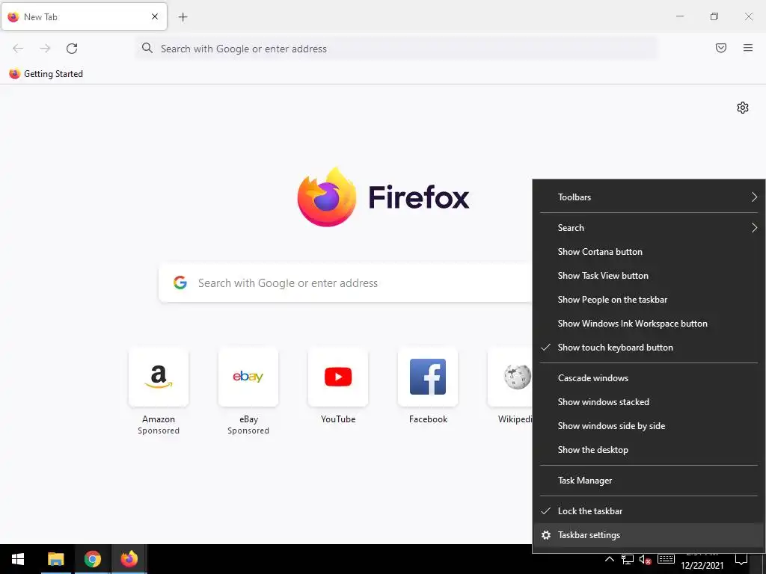Open Task Manager from context menu
This screenshot has height=574, width=766.
649,481
